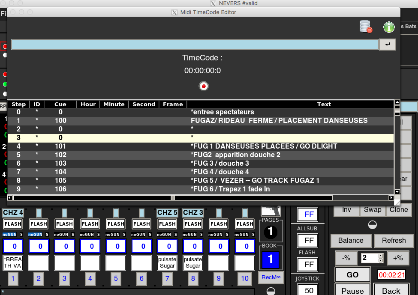Click the blue BOOK 1 indicator
The height and width of the screenshot is (295, 418).
coord(271,260)
